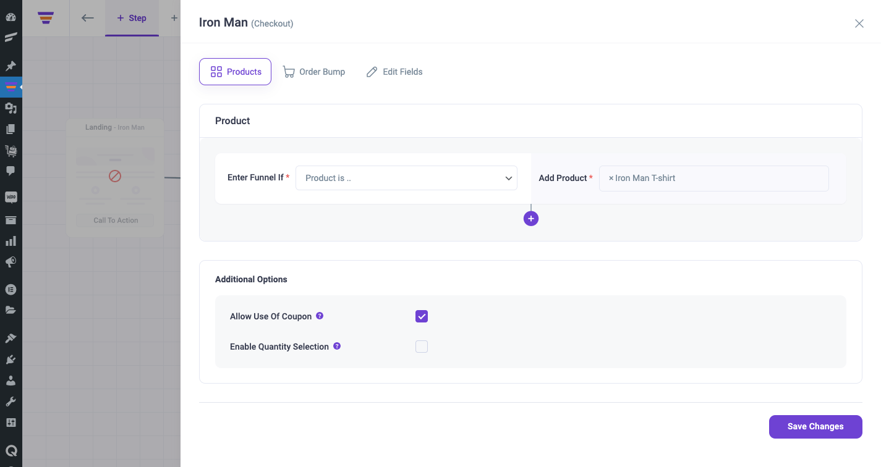Click the Additional Options heading

coord(251,279)
